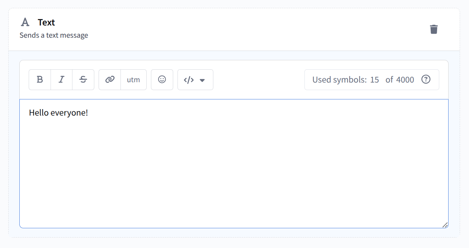This screenshot has height=248, width=469.
Task: Click the empty space in message text area
Action: (x=233, y=169)
